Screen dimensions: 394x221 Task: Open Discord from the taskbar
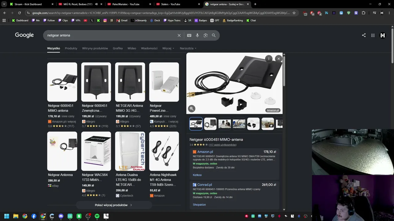tap(61, 216)
